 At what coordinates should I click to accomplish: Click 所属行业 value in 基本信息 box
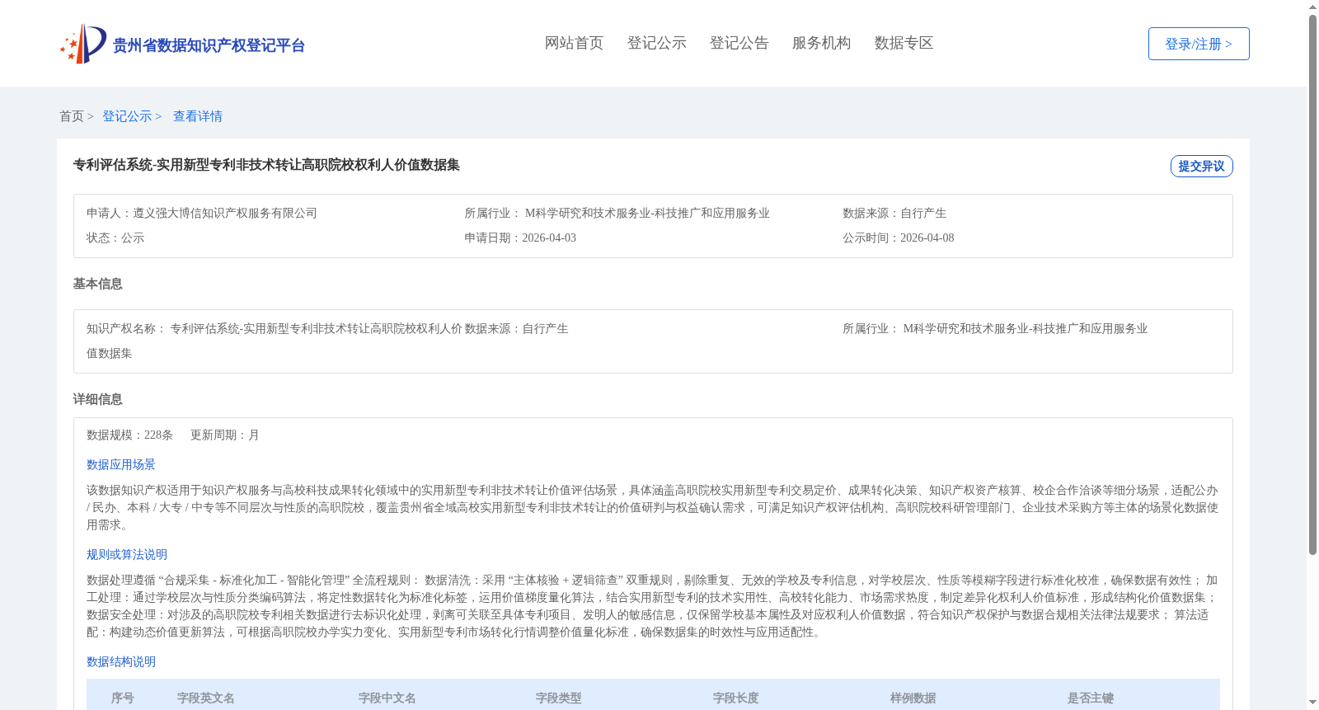tap(1025, 328)
